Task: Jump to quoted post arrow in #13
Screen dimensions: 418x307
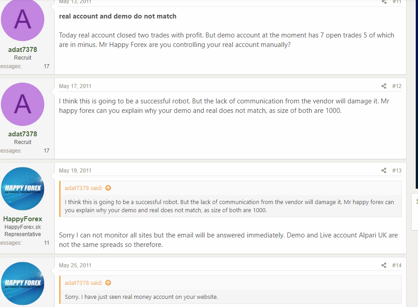Action: click(108, 188)
